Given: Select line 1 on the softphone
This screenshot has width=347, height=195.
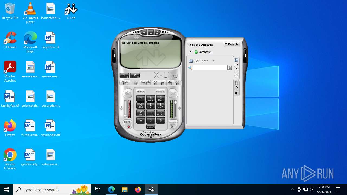Looking at the screenshot, I should (124, 76).
